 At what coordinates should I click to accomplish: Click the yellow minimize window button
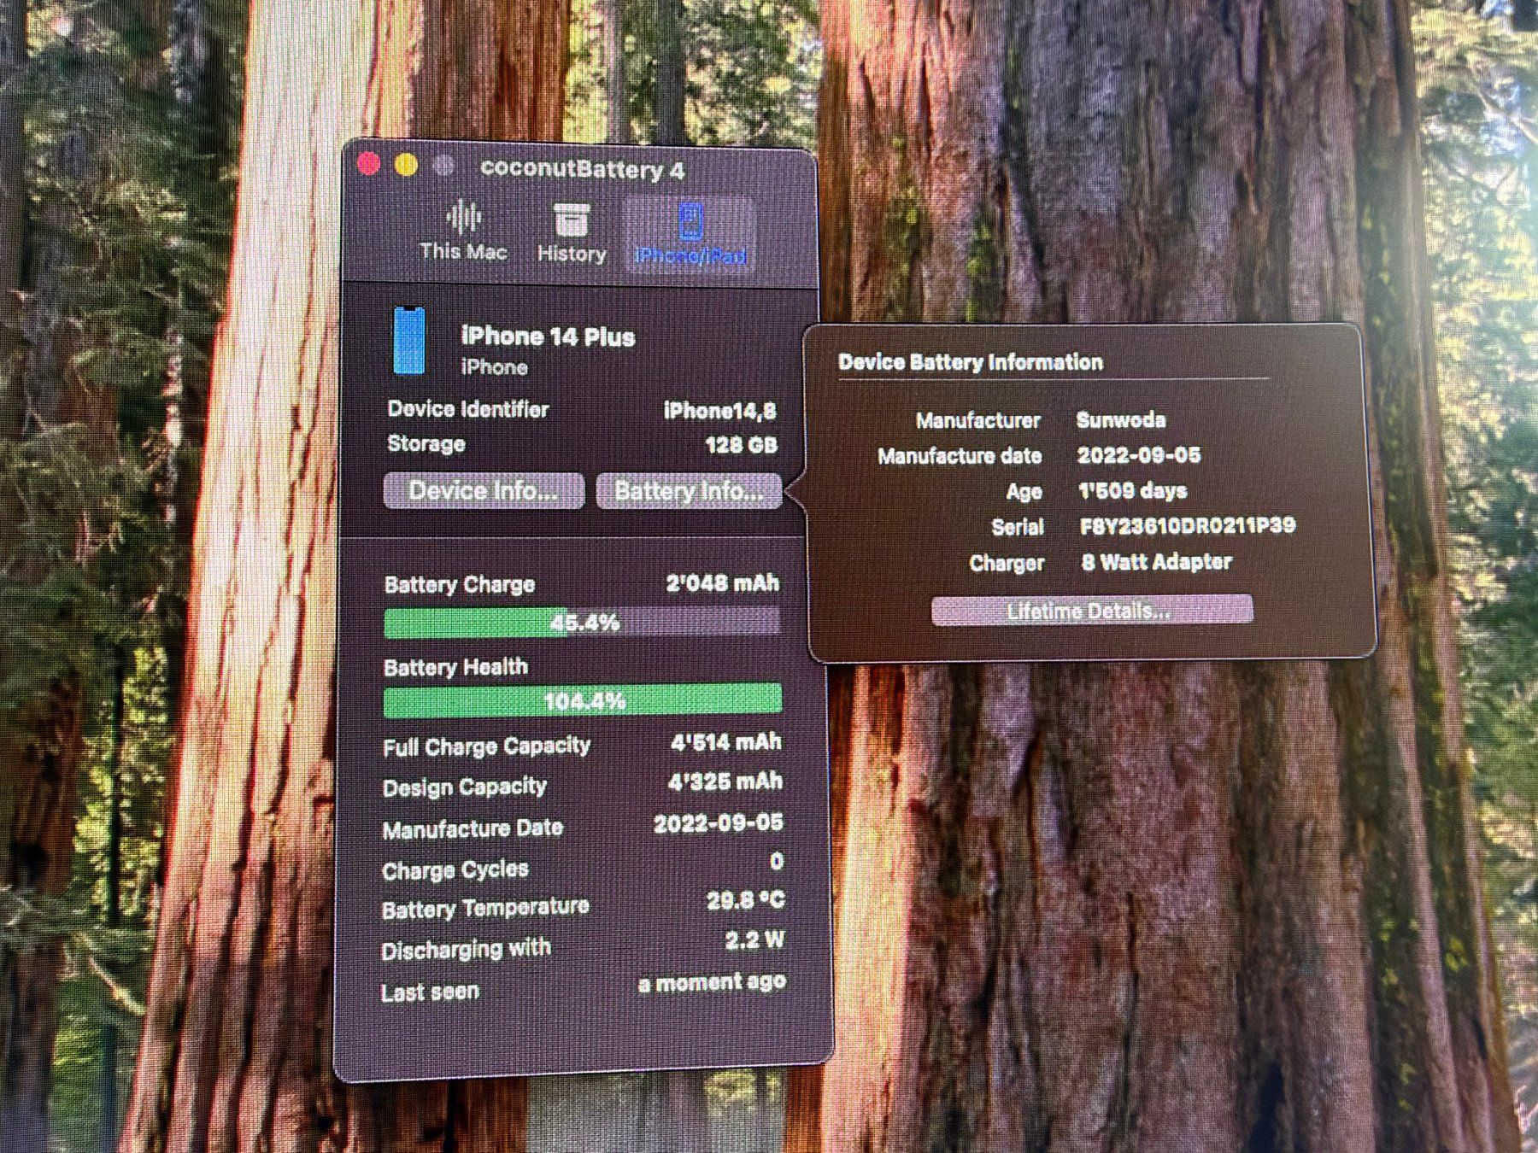pos(407,165)
